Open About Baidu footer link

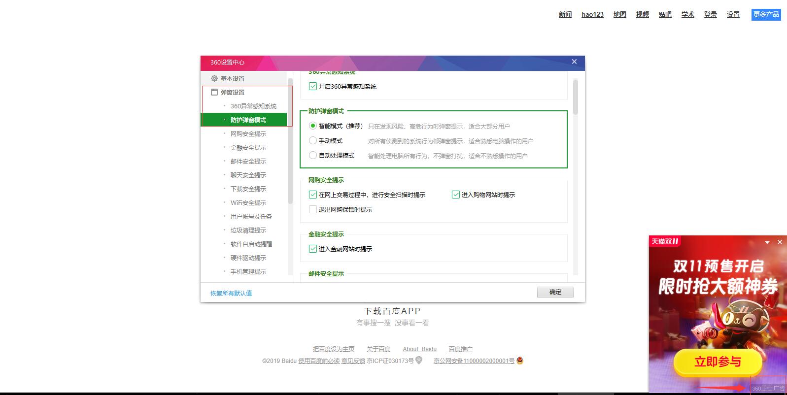click(419, 349)
